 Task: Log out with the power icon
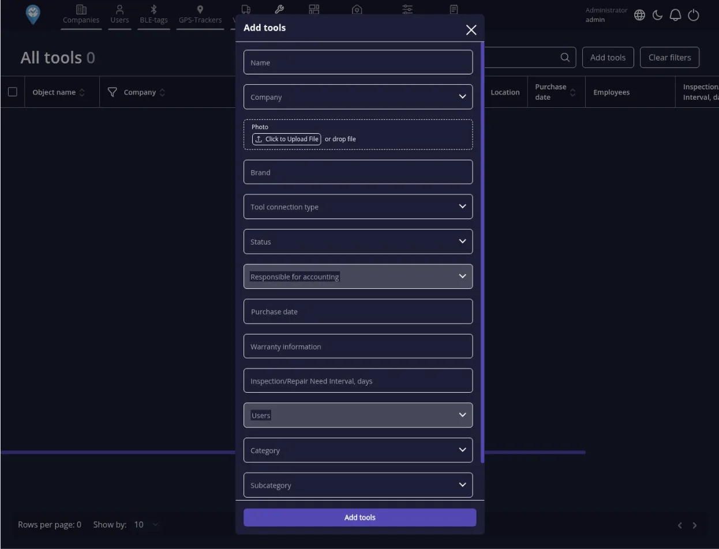694,15
